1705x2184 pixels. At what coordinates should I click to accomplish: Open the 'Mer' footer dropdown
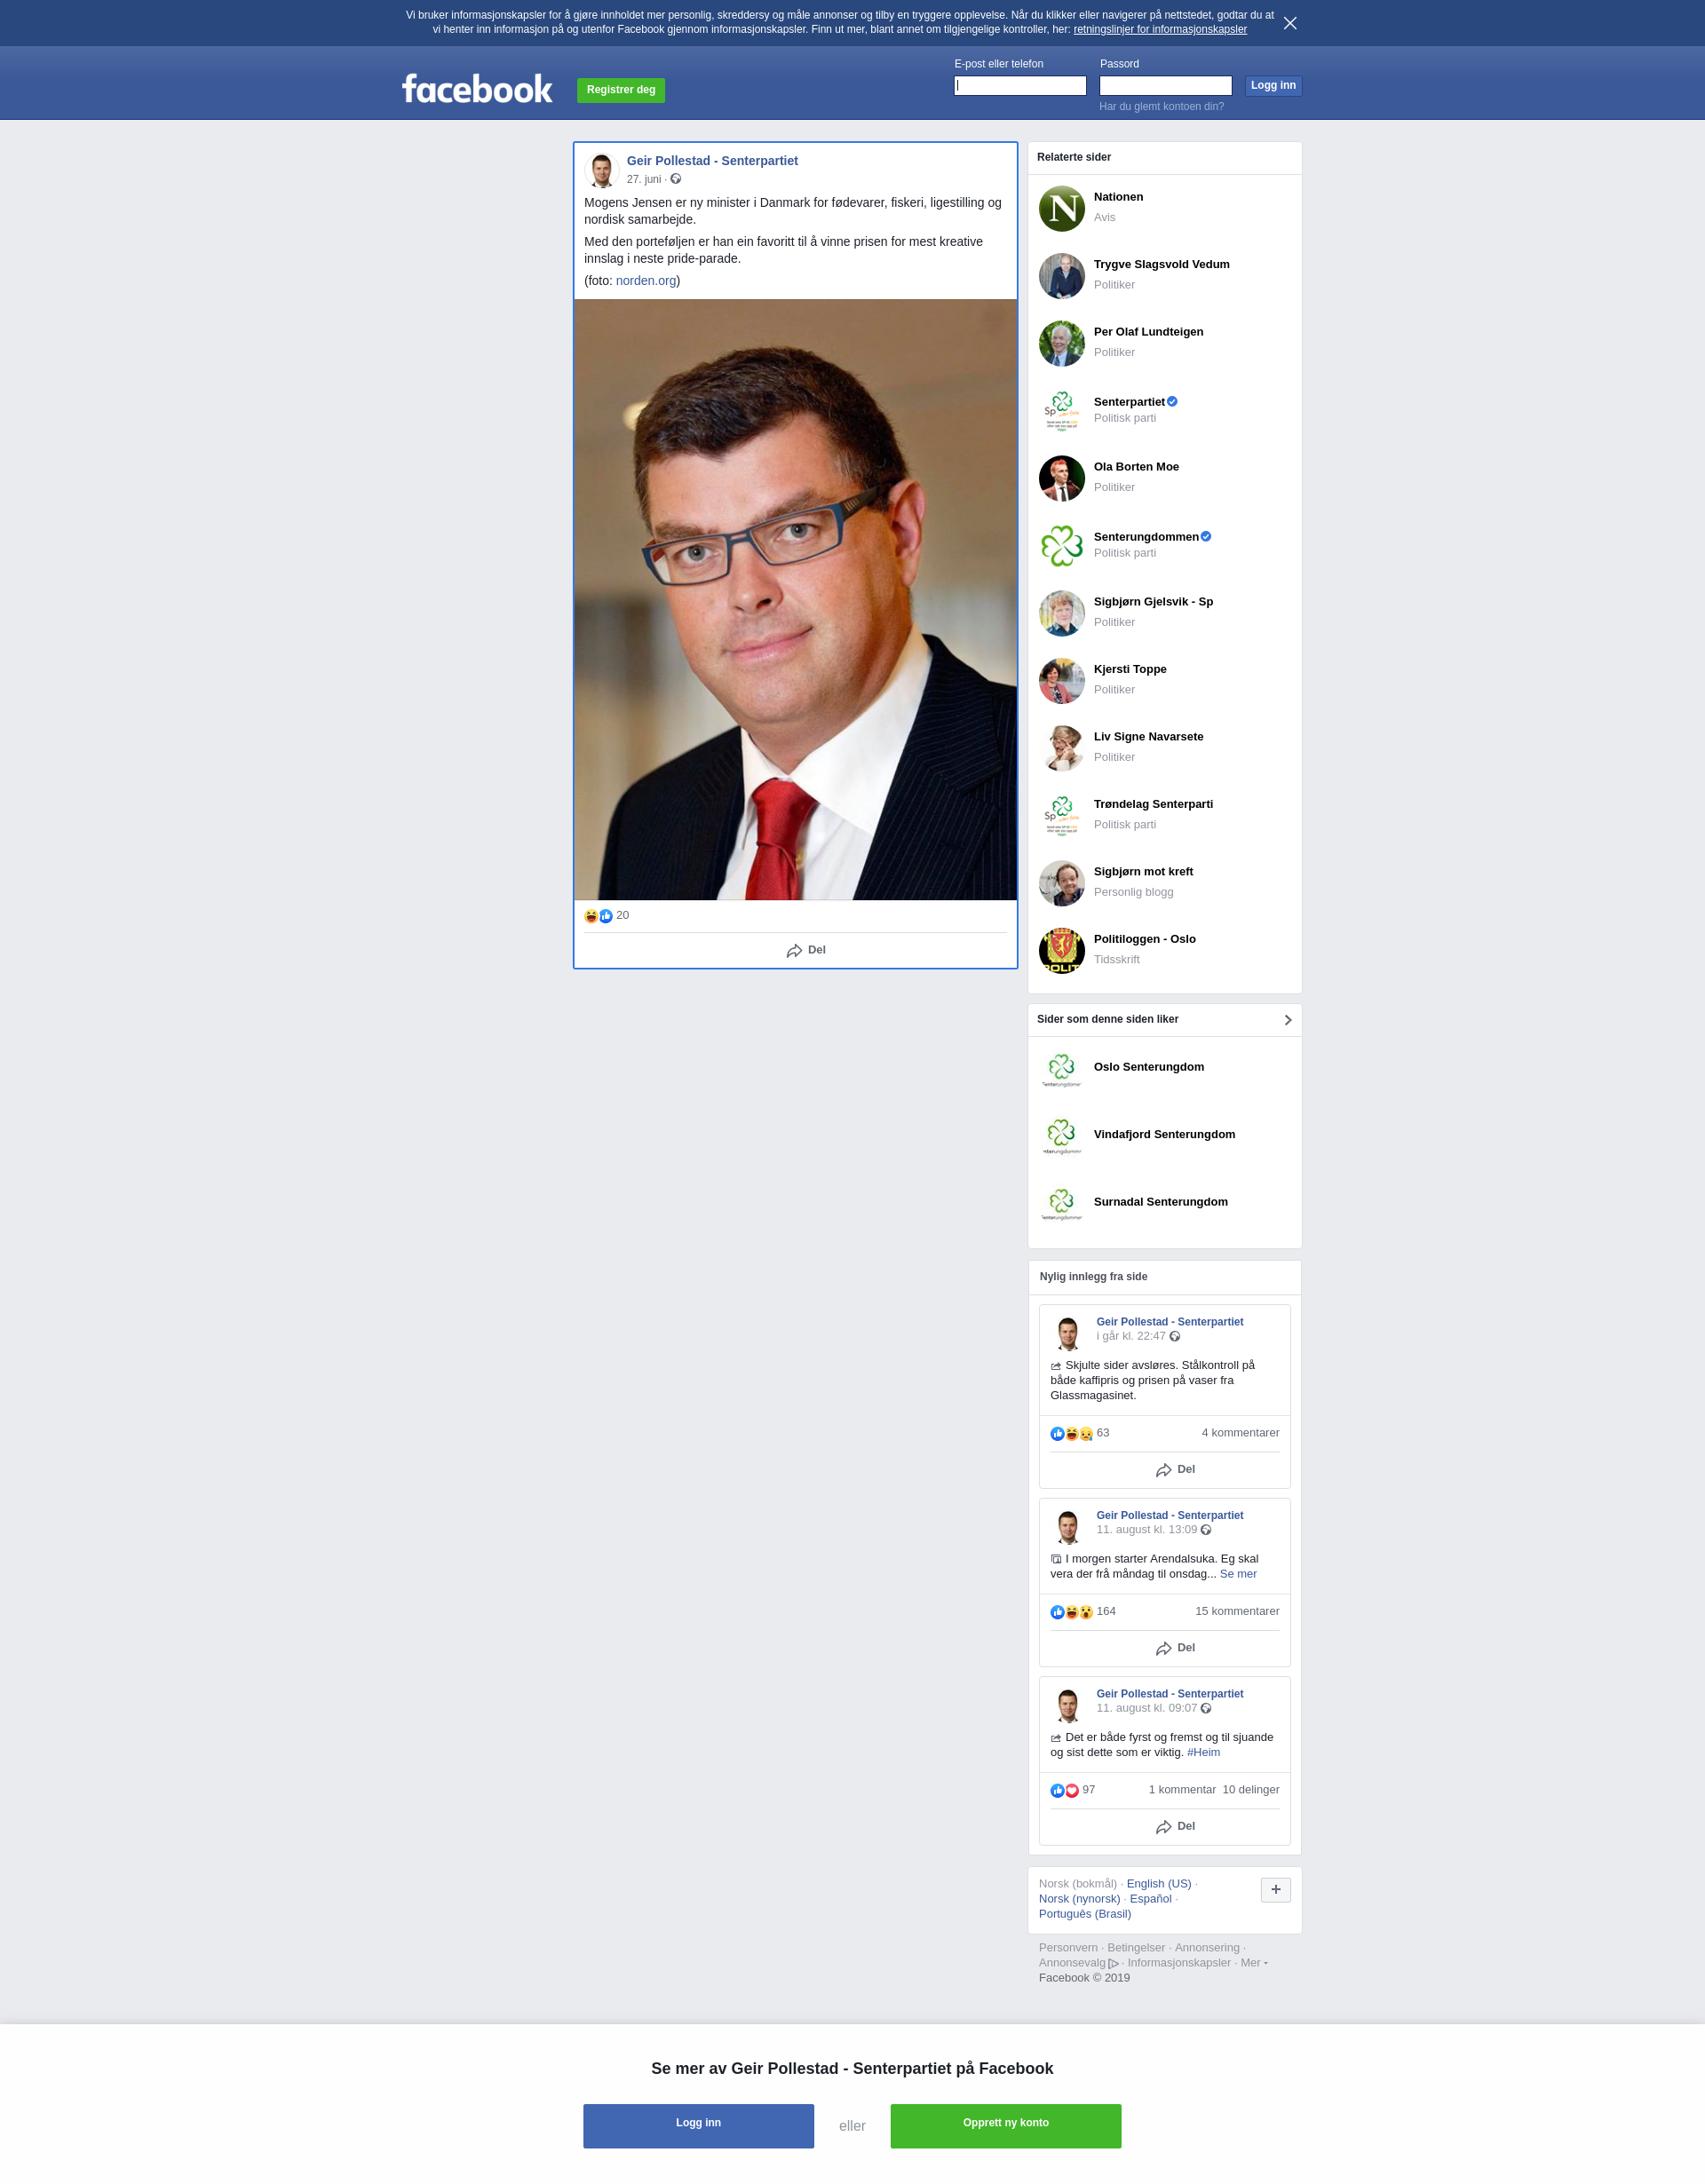pyautogui.click(x=1254, y=1962)
